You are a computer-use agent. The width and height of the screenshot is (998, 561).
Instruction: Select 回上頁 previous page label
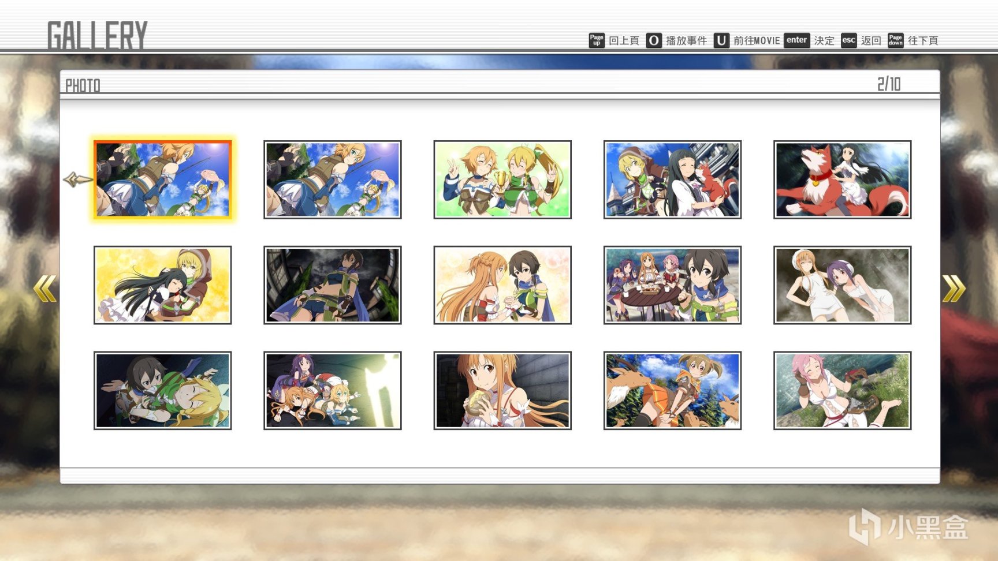(x=624, y=40)
